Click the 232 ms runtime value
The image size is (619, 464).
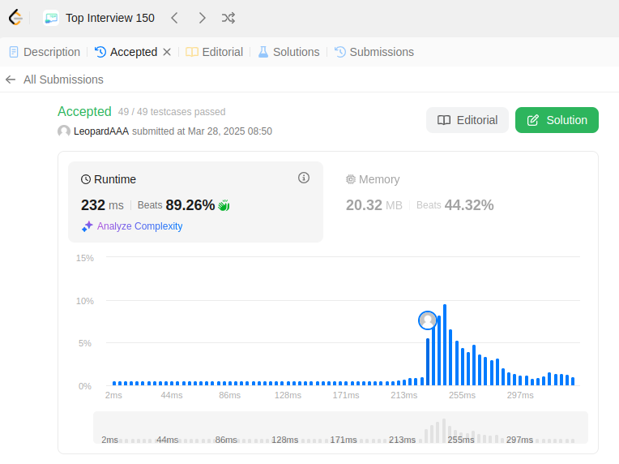[102, 205]
